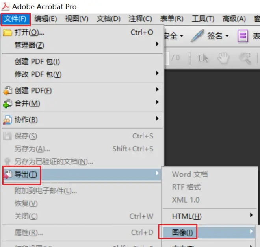Expand the 修改 PDF 包(Y) submenu arrow
260x247 pixels.
click(157, 73)
